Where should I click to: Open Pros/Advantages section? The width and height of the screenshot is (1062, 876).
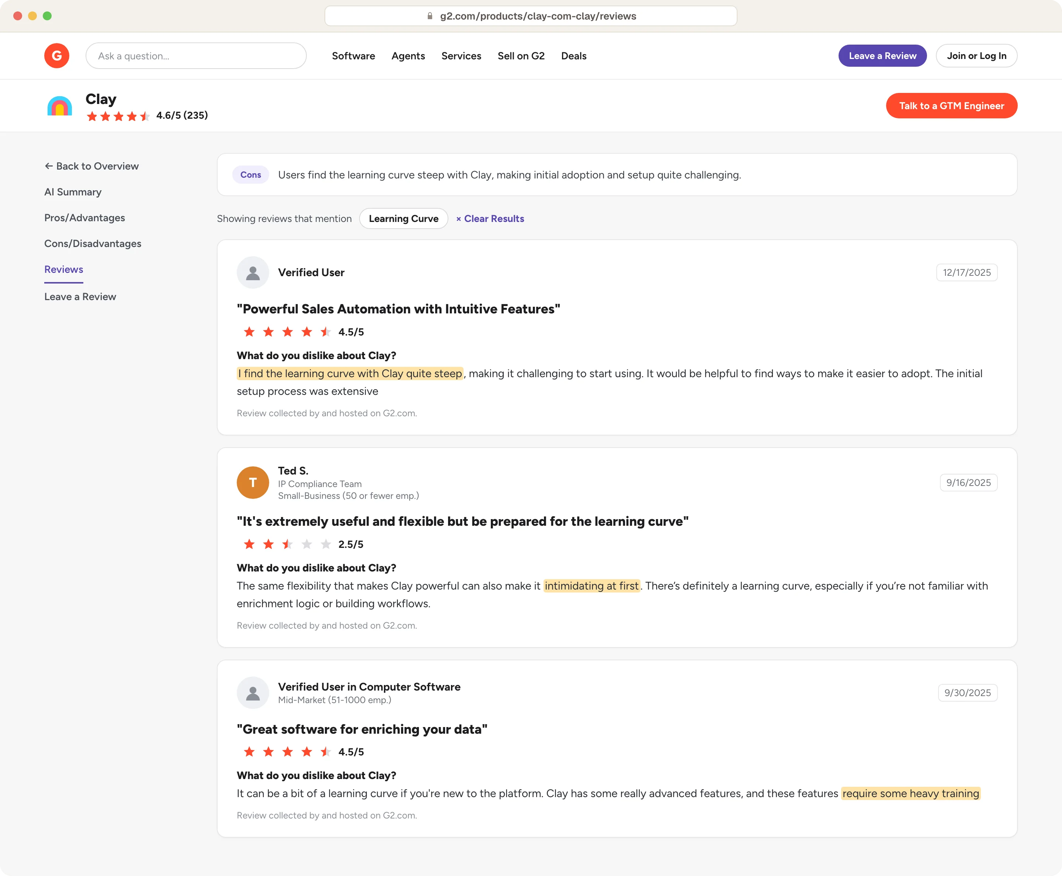84,218
